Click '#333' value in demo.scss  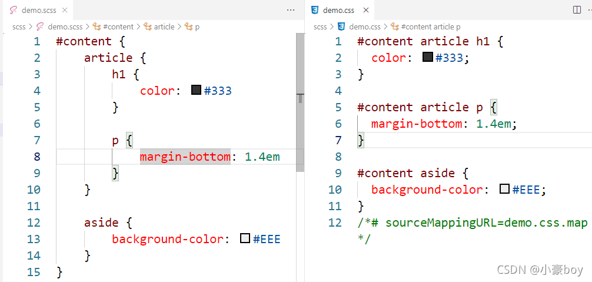click(x=218, y=91)
